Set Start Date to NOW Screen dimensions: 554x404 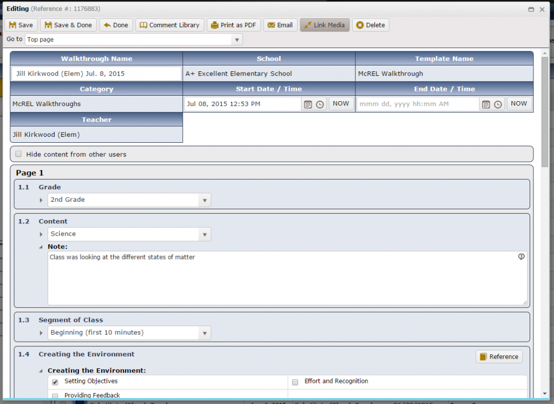coord(341,104)
